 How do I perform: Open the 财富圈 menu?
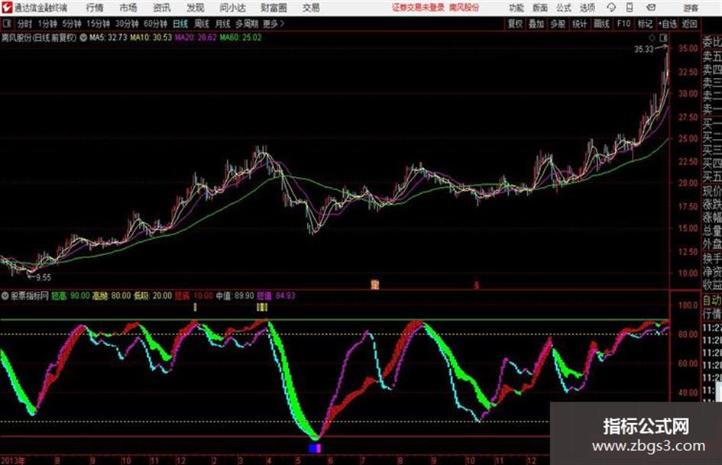274,8
